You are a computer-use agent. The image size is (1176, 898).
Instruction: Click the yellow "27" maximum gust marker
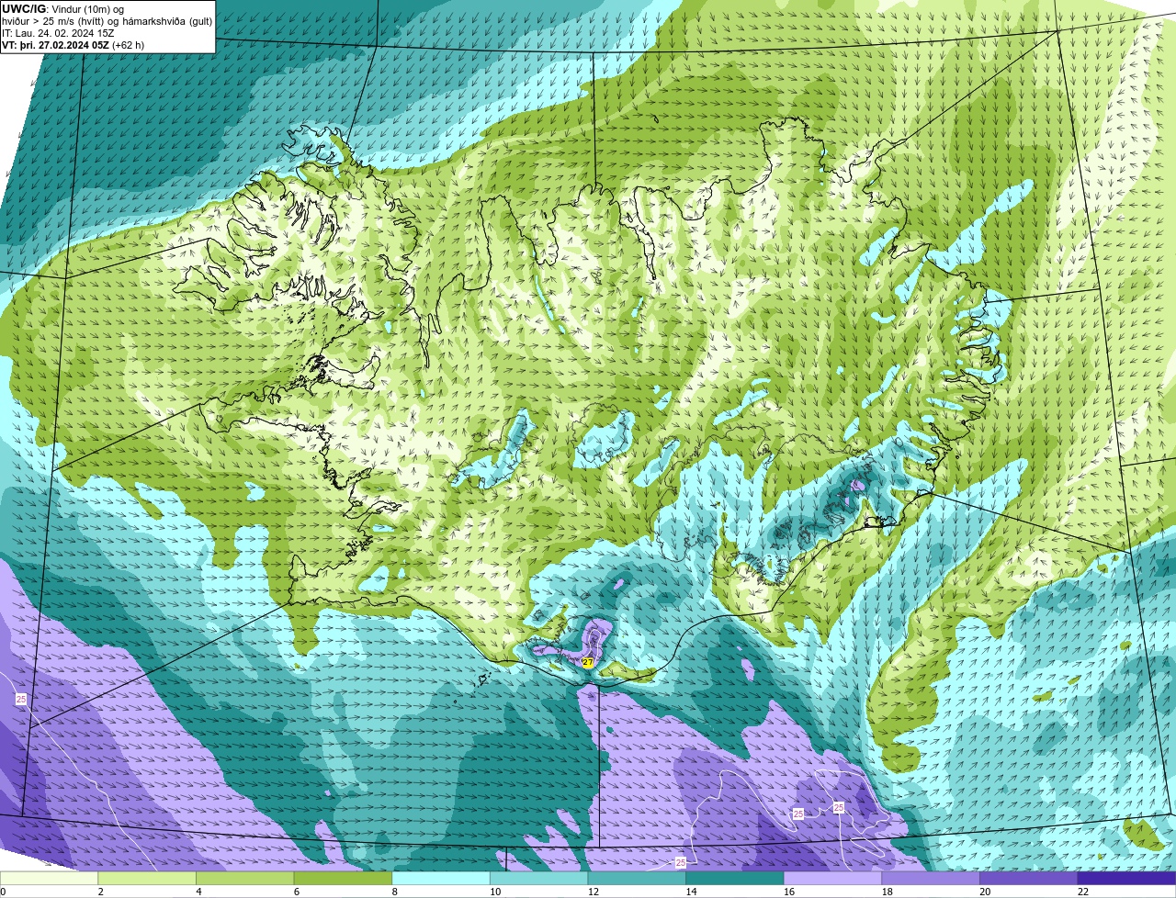coord(588,661)
